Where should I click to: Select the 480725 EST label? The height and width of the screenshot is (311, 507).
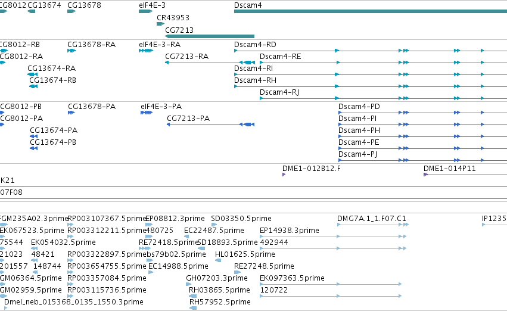[x=160, y=231]
